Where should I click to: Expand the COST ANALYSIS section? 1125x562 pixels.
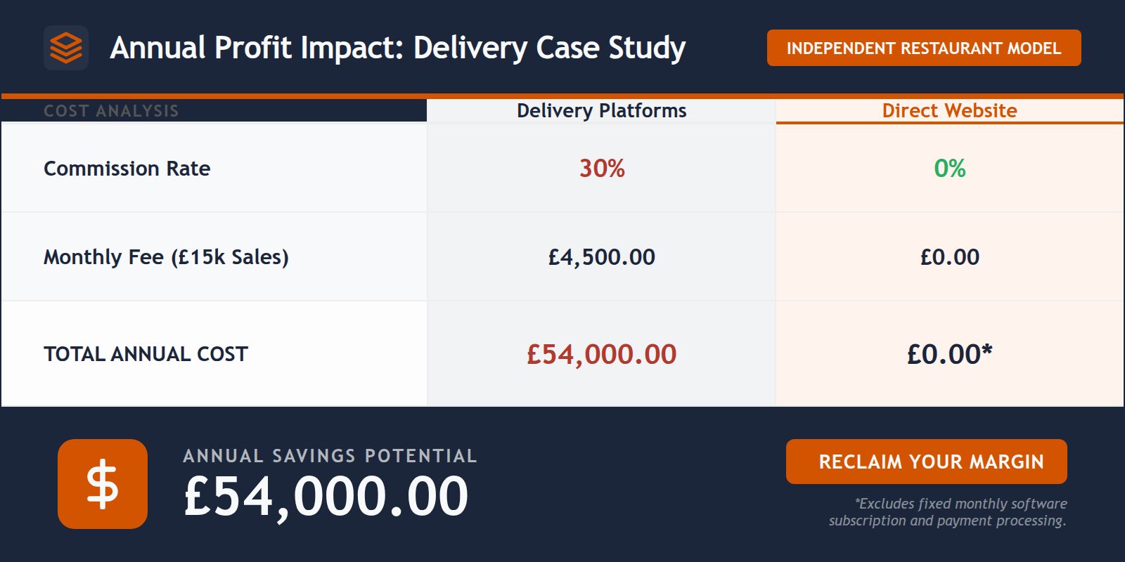point(111,110)
